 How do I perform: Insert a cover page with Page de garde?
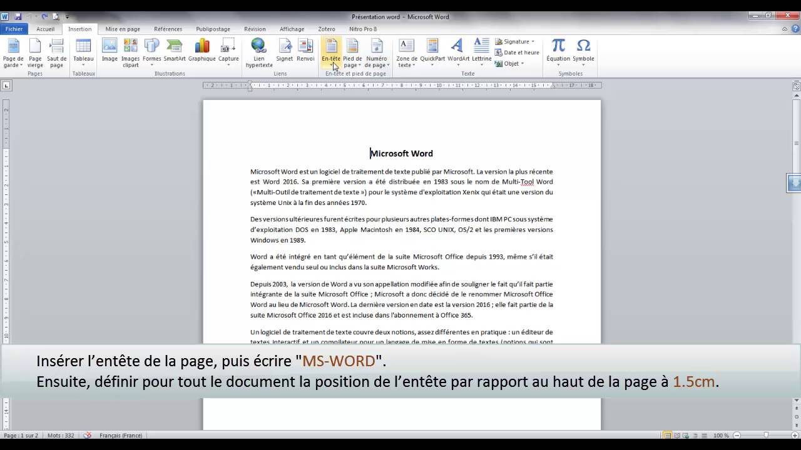13,53
